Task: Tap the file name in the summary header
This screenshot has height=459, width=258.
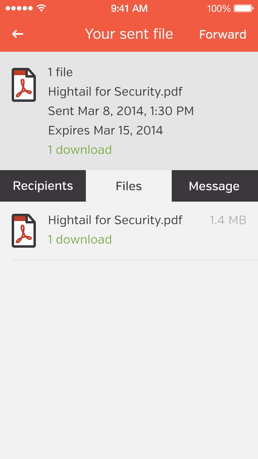Action: coord(115,92)
